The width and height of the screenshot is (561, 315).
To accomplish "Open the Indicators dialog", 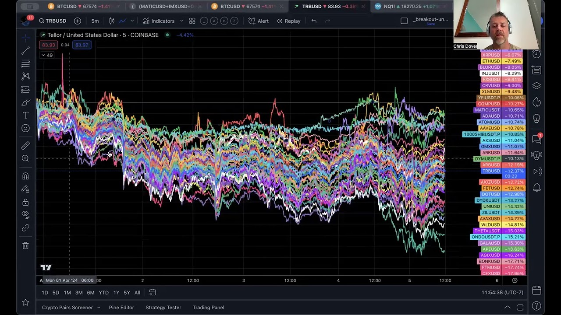I will click(159, 21).
